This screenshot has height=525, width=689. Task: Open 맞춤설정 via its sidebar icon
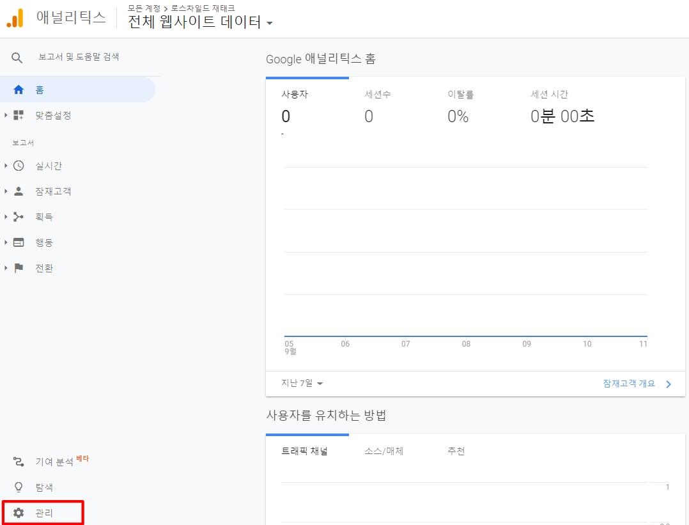point(18,115)
